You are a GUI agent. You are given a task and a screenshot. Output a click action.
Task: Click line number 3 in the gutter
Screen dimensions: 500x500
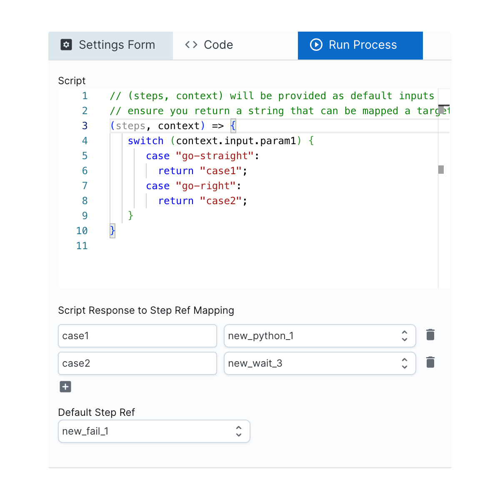pos(85,126)
